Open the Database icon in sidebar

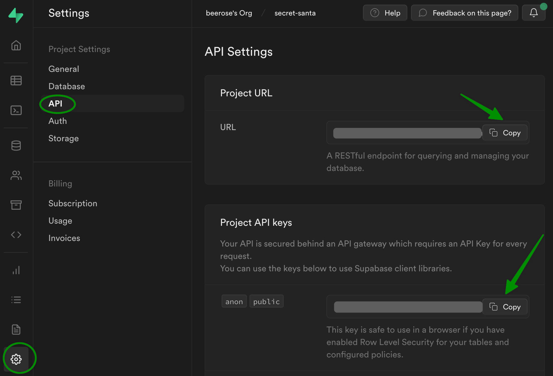(x=16, y=146)
